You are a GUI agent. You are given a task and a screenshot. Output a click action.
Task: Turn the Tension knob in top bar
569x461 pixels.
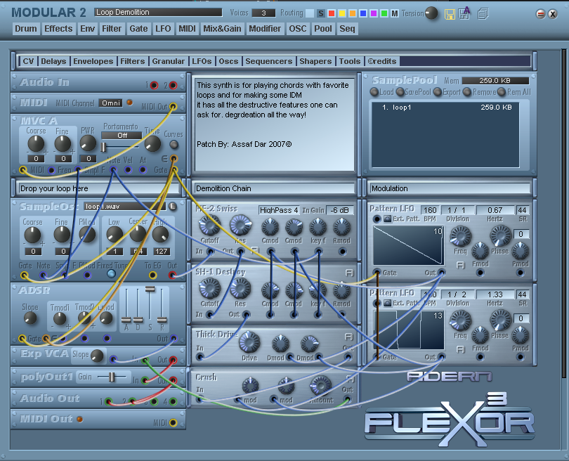tap(431, 13)
